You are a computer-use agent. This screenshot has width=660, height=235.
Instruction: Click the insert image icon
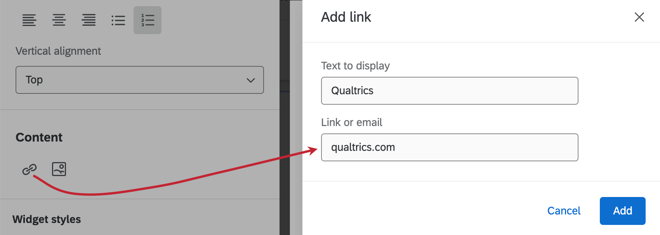[x=59, y=169]
